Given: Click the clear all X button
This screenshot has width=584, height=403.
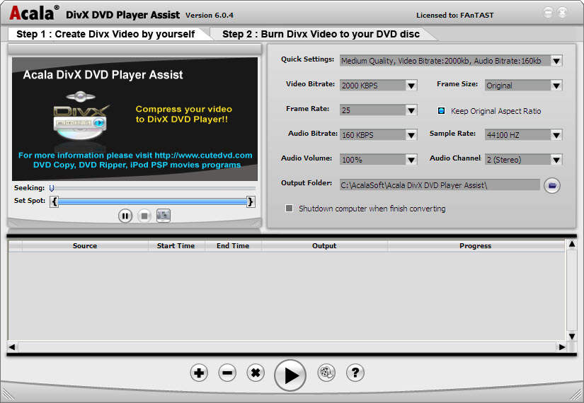Looking at the screenshot, I should click(256, 373).
